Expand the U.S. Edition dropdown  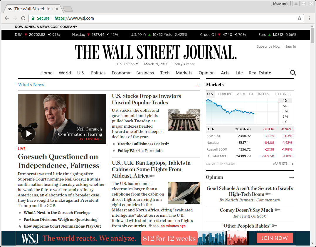127,64
